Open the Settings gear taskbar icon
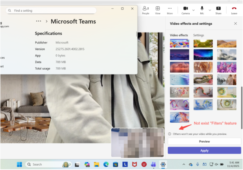This screenshot has width=243, height=170. pyautogui.click(x=163, y=165)
